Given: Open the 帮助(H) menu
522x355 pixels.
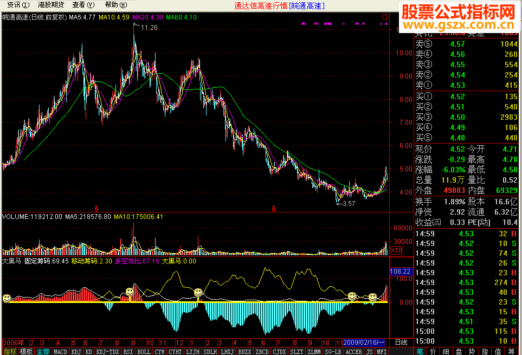Looking at the screenshot, I should point(116,5).
